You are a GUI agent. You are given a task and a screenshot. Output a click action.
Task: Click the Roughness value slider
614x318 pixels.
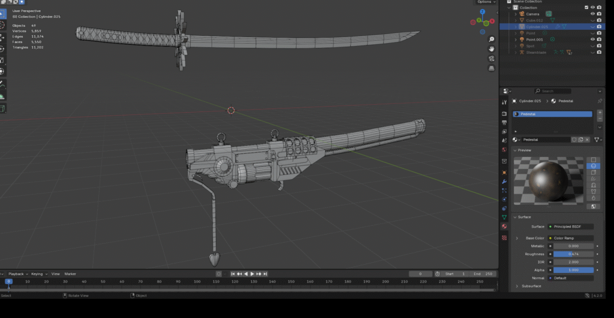[573, 254]
